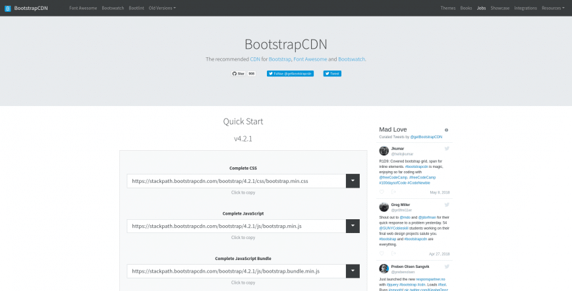Expand the Resources dropdown menu
The image size is (572, 291).
coord(553,8)
